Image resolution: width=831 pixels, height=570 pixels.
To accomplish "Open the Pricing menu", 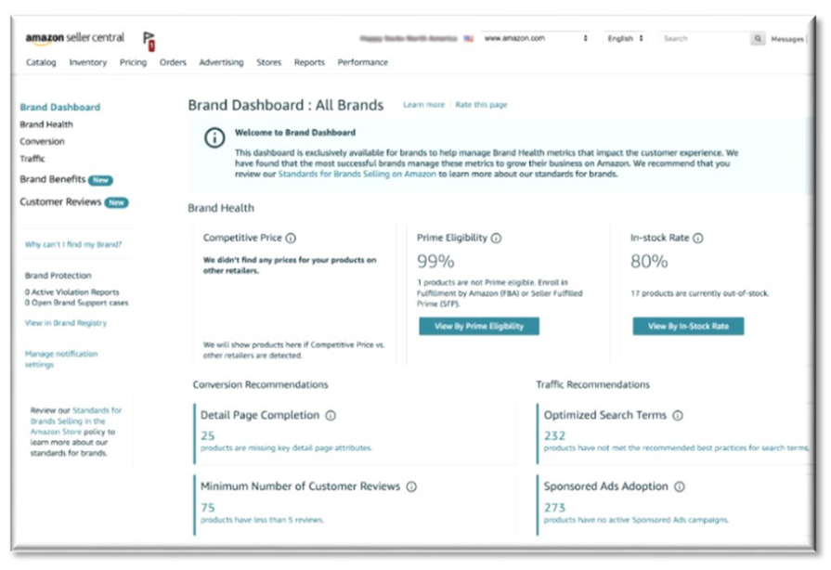I will 133,62.
